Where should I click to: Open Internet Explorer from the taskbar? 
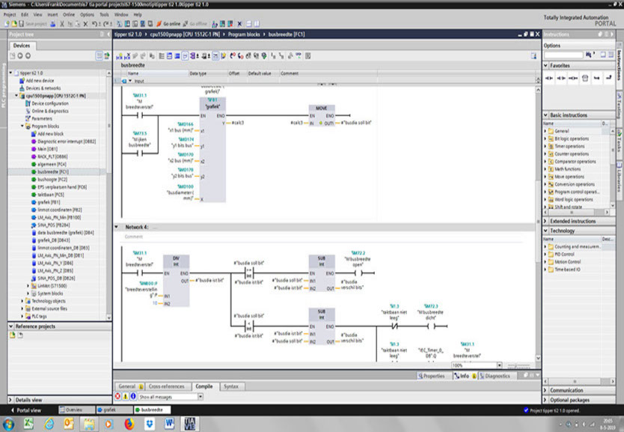click(49, 424)
